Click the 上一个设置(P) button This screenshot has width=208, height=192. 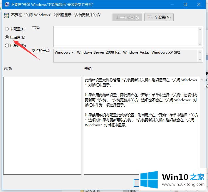(x=127, y=17)
